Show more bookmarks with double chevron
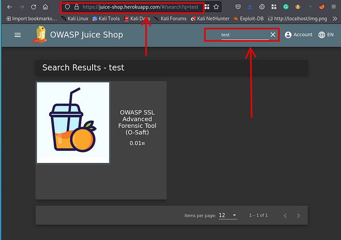The image size is (341, 240). click(x=335, y=18)
